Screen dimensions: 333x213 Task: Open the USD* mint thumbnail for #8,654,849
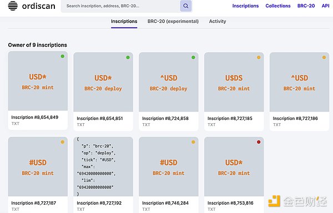[38, 81]
